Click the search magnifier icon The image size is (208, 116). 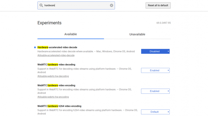(x=41, y=5)
